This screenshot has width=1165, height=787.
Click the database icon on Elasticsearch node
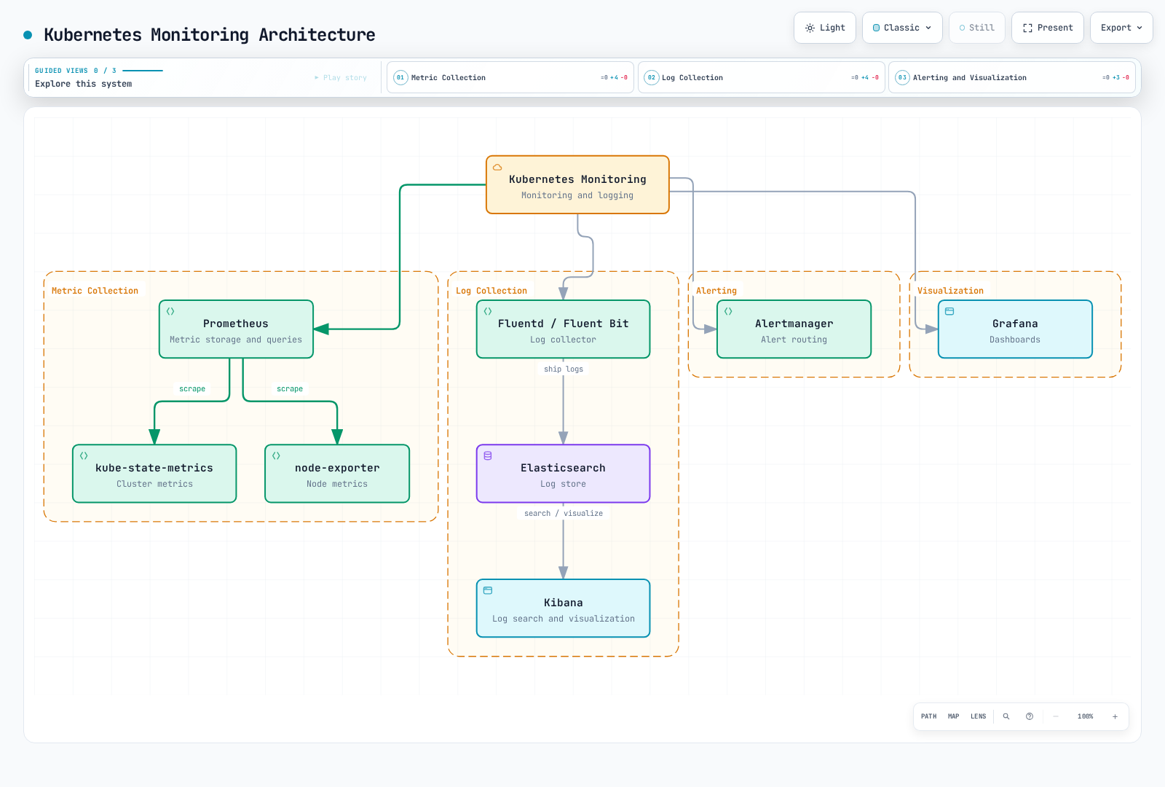tap(488, 455)
